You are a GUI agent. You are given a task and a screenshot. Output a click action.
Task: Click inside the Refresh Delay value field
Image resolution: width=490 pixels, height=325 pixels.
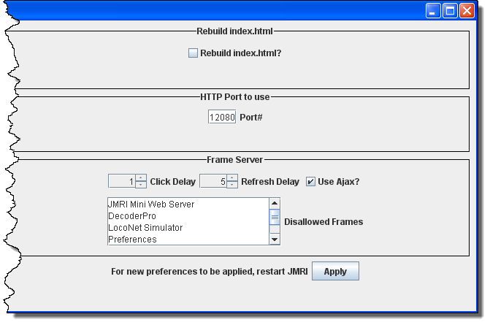point(213,181)
